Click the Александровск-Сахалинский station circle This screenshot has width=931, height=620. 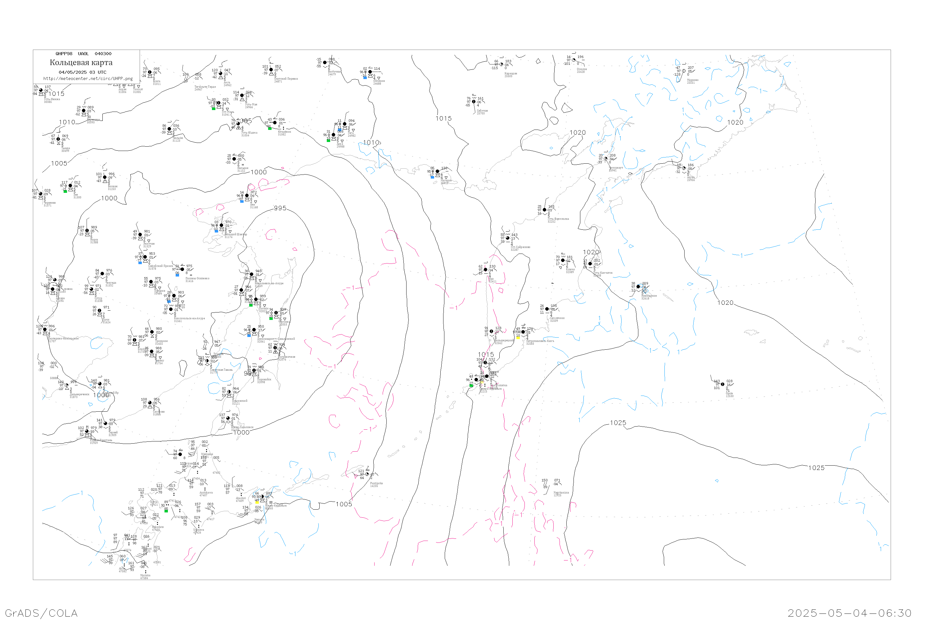click(x=254, y=330)
